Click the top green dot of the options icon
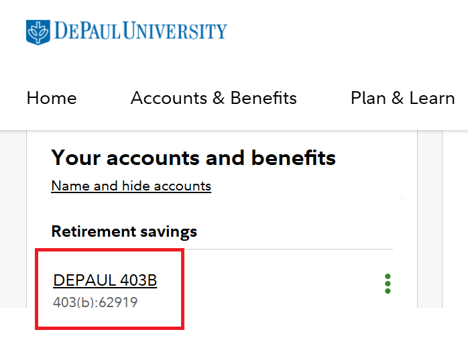Viewport: 468px width, 338px height. [x=388, y=276]
